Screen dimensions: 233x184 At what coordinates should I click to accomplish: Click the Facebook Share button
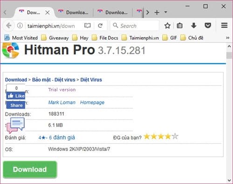point(16,105)
